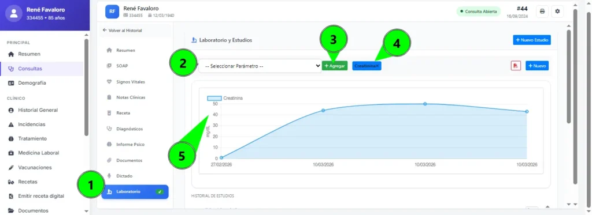Screen dimensions: 592x215
Task: Click the microphone icon beside Dictado
Action: [x=109, y=176]
